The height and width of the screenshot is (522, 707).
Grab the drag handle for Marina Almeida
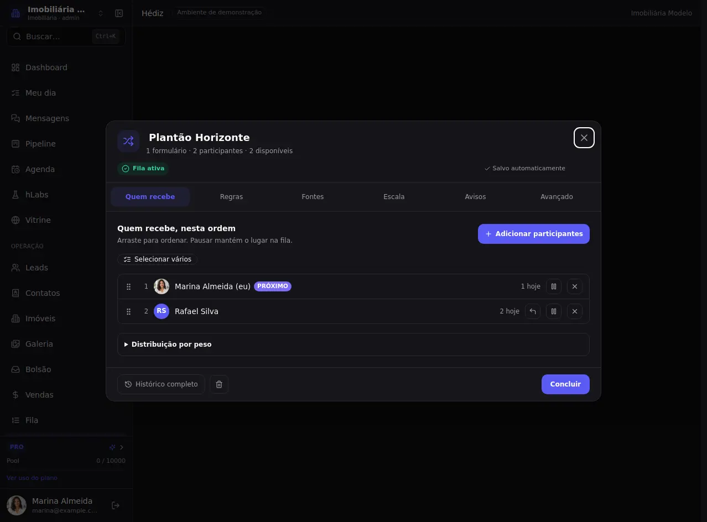click(x=128, y=286)
